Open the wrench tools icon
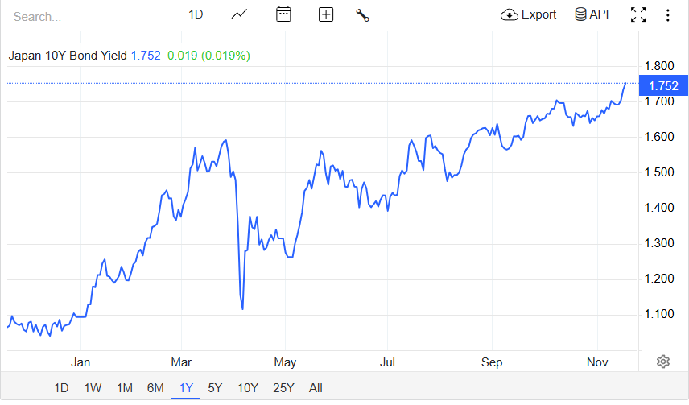Screen dimensions: 689x405 click(x=362, y=14)
